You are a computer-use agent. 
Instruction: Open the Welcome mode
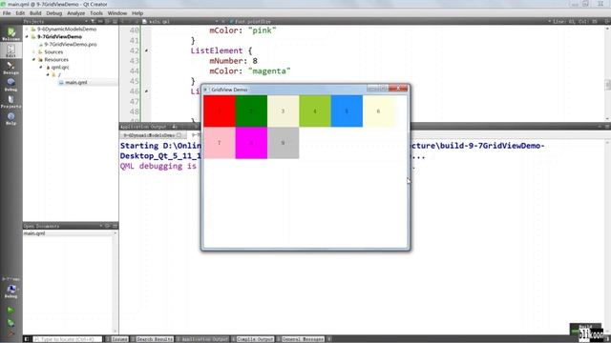[x=11, y=34]
